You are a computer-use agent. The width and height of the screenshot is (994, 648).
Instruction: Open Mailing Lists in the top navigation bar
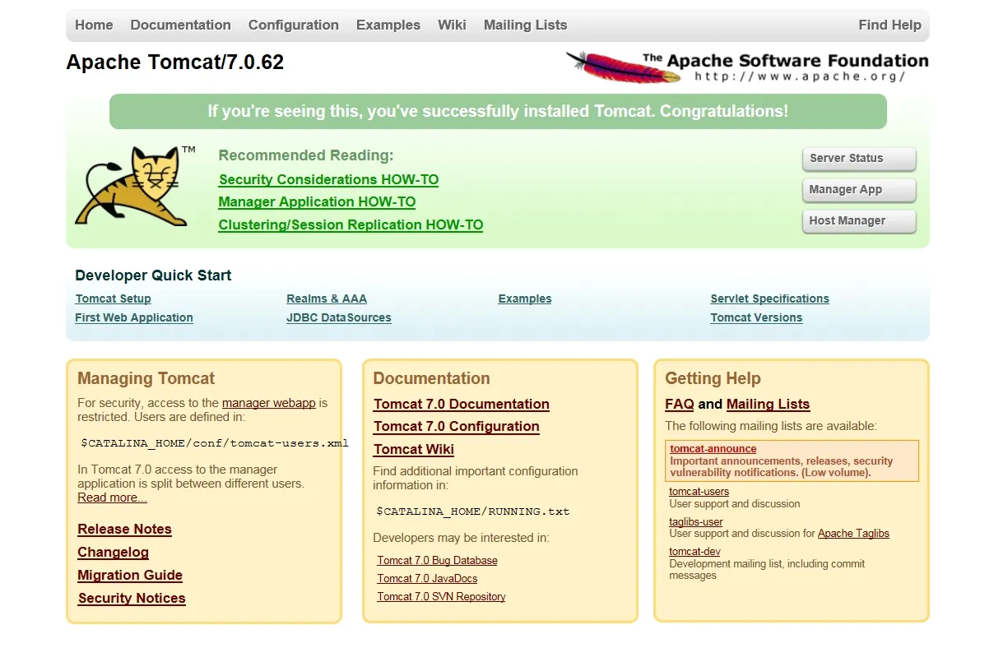(x=525, y=25)
